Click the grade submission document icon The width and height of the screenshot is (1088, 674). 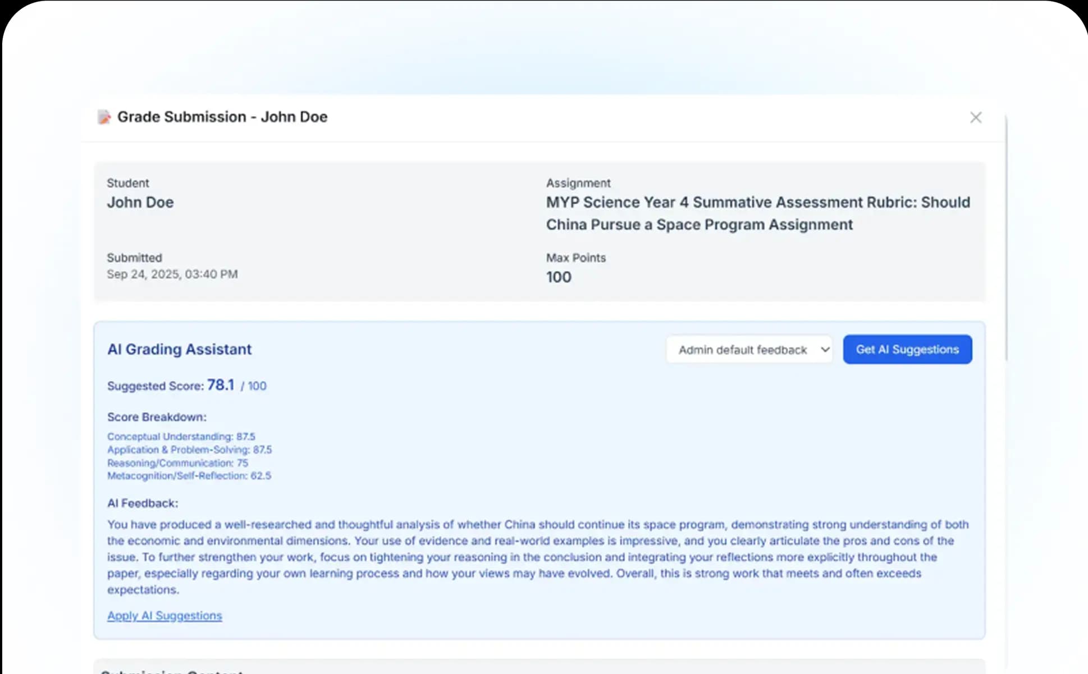(104, 117)
